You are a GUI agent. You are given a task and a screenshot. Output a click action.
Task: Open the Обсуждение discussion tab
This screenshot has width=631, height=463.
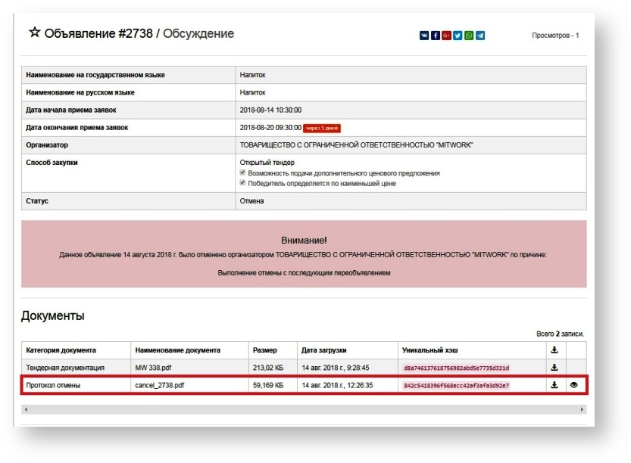click(198, 34)
